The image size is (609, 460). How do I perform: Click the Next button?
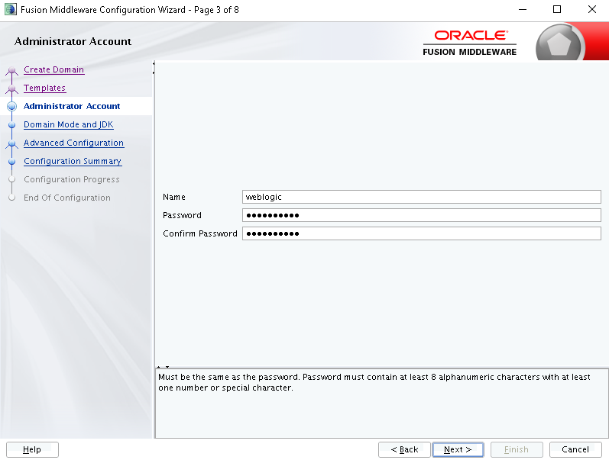pyautogui.click(x=458, y=449)
